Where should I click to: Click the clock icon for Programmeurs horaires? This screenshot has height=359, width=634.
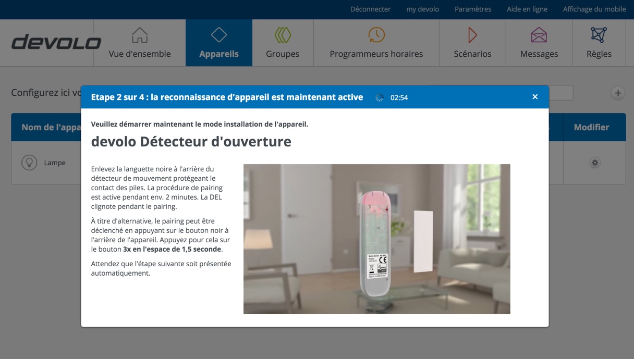(x=376, y=35)
